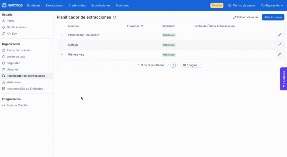Click Habilitado badge in Planificador Recurrente row
The width and height of the screenshot is (287, 157).
coord(169,35)
